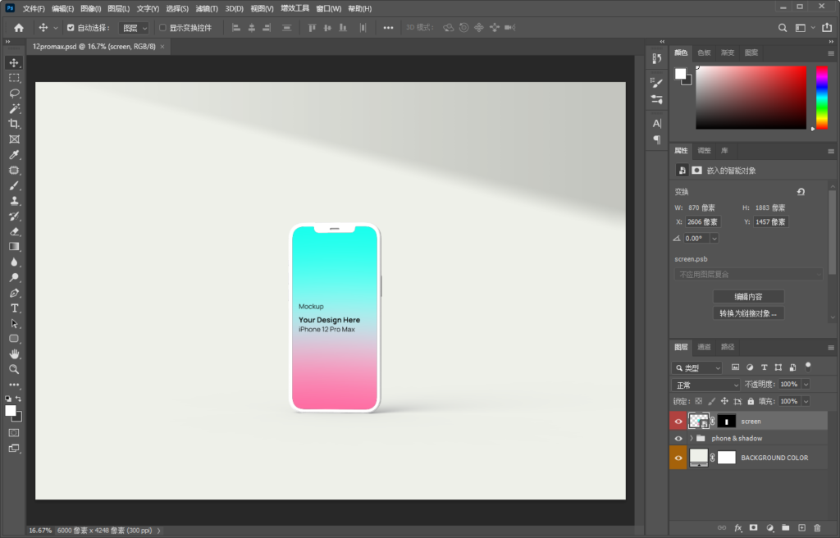Close the 12promax.psd document tab
Screen dimensions: 840x538
click(162, 47)
